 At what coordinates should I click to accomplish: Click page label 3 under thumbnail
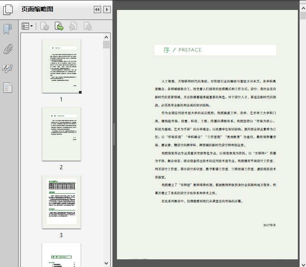(x=61, y=235)
